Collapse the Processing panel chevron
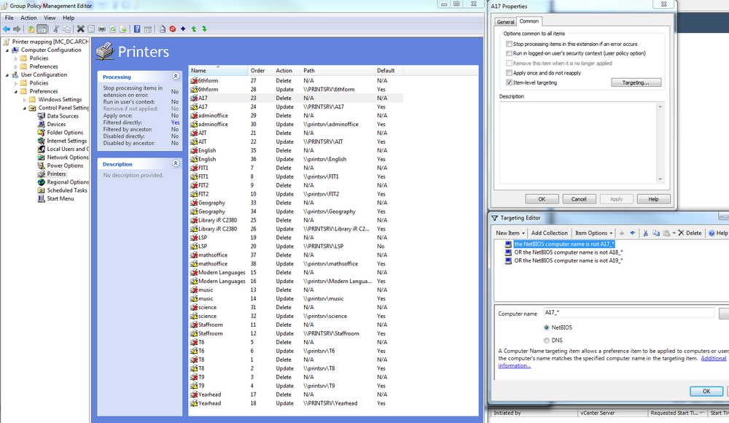The height and width of the screenshot is (423, 729). [x=176, y=77]
